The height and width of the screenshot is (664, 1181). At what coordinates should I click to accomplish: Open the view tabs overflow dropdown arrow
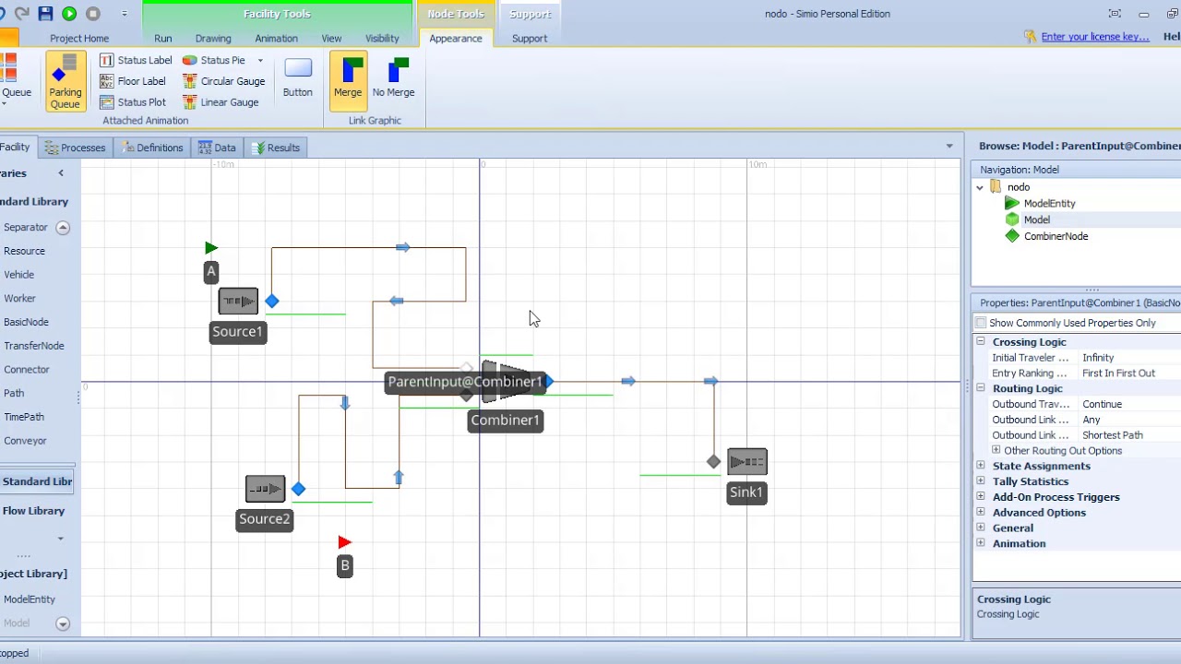tap(949, 147)
